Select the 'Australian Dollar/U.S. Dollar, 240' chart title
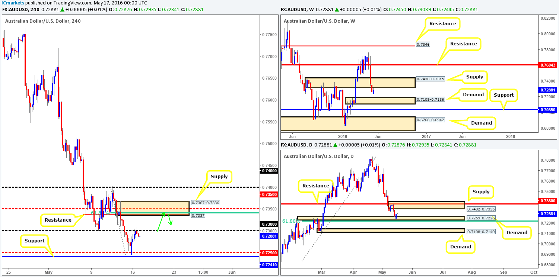 click(x=43, y=21)
